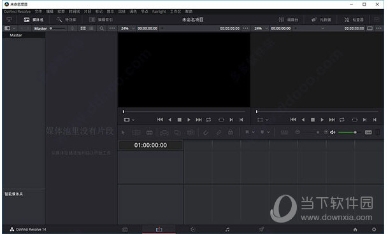Expand the timeline viewer 24% zoom dropdown
Image resolution: width=388 pixels, height=236 pixels.
point(266,29)
